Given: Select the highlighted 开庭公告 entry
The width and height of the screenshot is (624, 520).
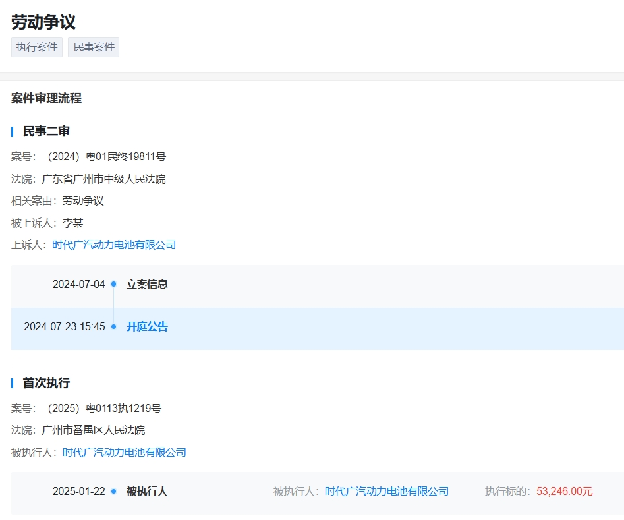Looking at the screenshot, I should click(x=147, y=327).
